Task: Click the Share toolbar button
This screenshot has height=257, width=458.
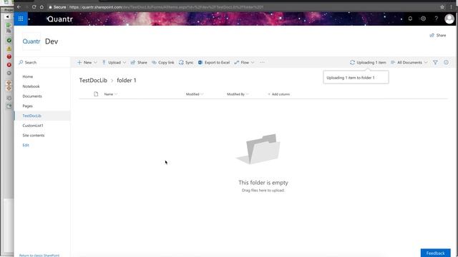Action: tap(139, 62)
